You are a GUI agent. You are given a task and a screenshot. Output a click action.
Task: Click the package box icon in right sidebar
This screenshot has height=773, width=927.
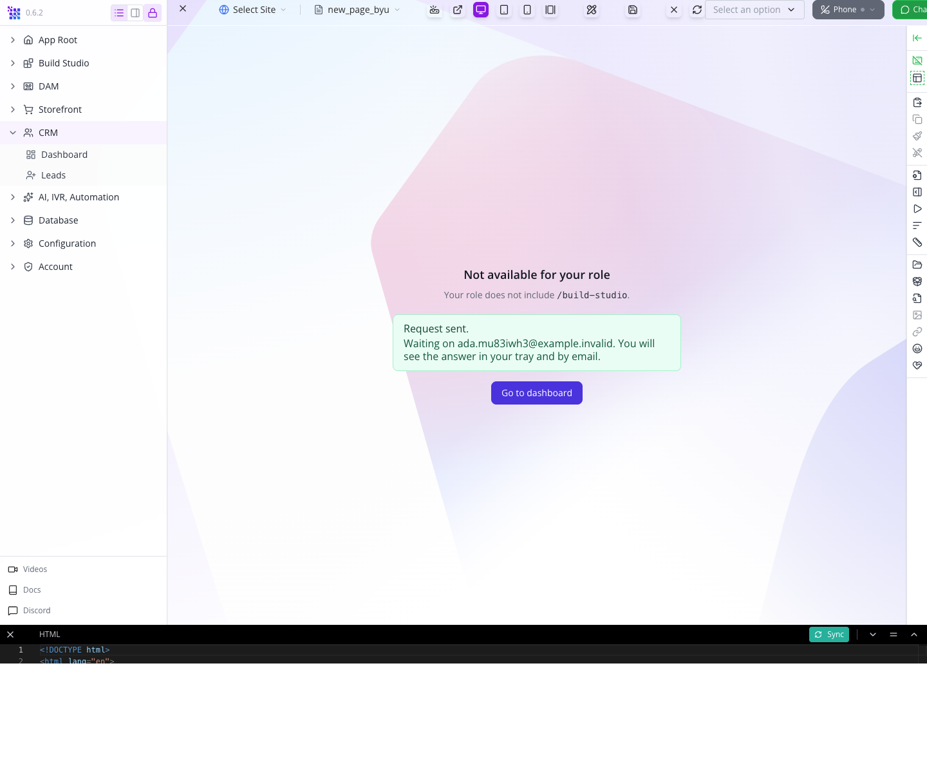click(917, 282)
